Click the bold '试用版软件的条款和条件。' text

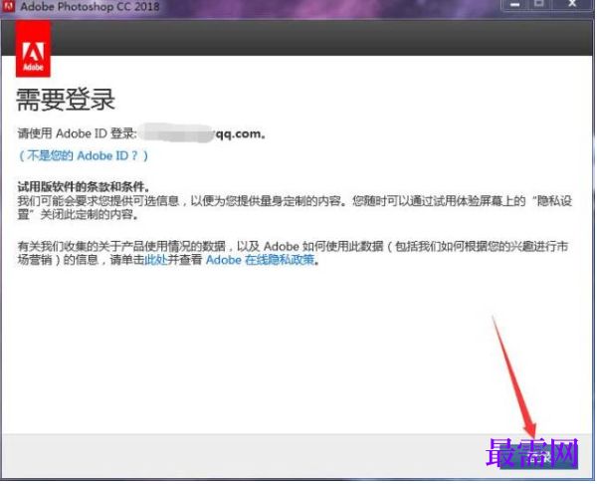(84, 187)
